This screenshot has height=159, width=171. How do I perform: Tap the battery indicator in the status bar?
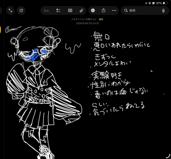point(166,3)
